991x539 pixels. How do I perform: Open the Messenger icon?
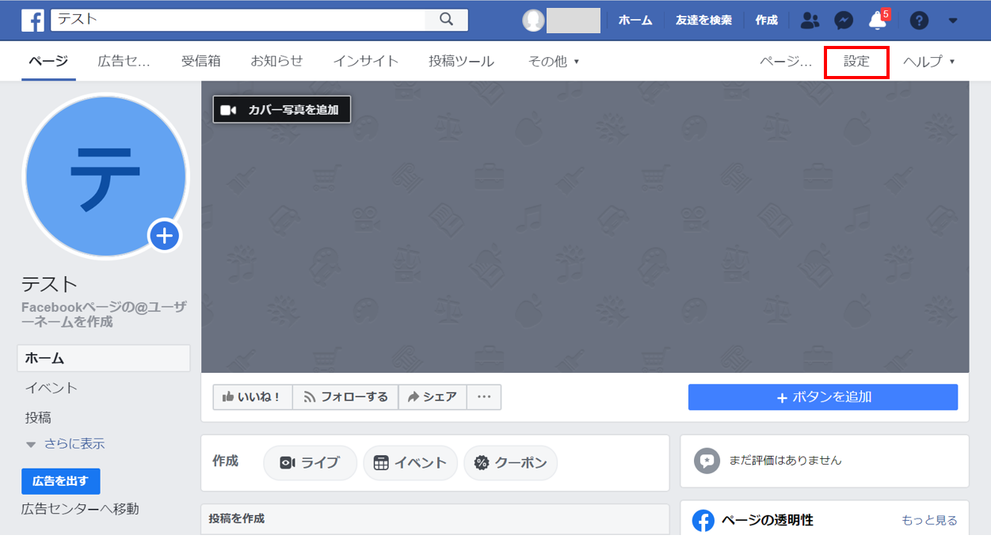click(x=844, y=21)
